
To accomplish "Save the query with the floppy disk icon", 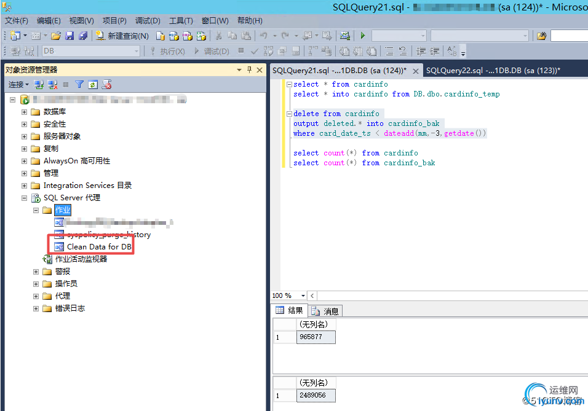I will (x=70, y=36).
